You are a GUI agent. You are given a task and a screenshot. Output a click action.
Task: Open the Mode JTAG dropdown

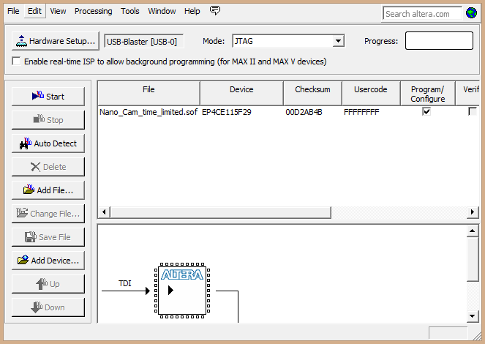[338, 42]
